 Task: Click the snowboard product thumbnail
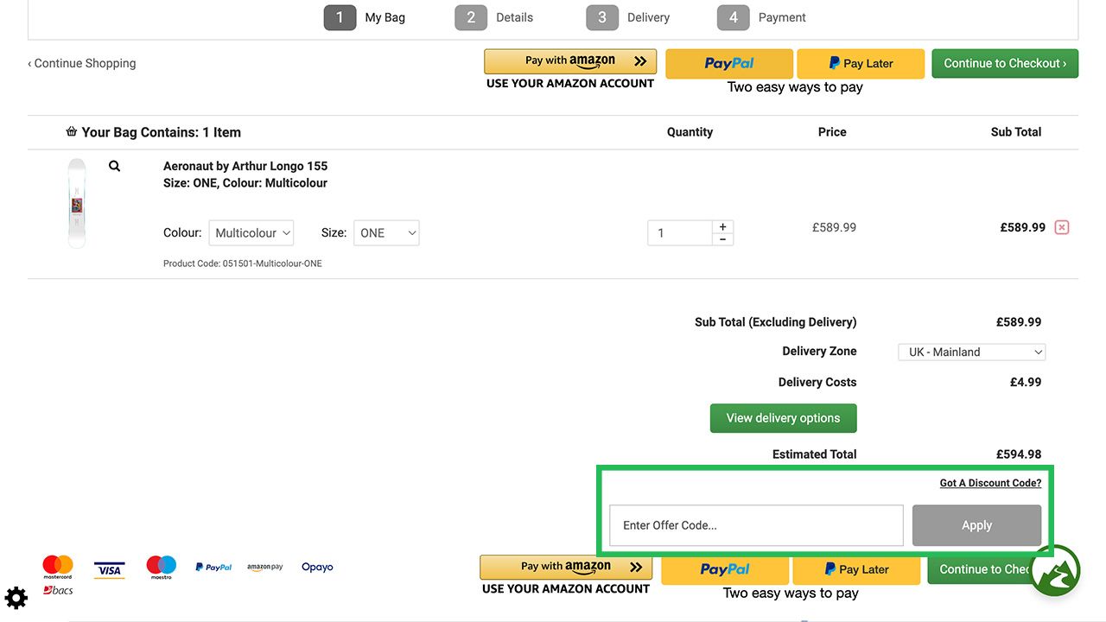[77, 204]
